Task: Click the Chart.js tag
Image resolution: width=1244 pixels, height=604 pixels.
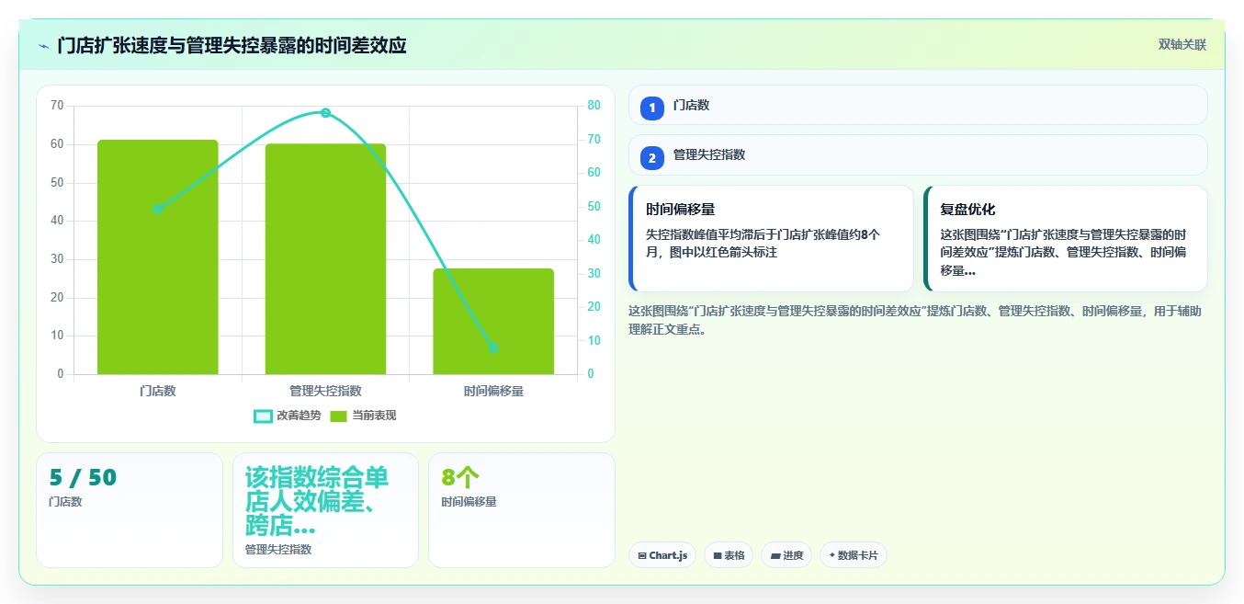Action: click(662, 555)
